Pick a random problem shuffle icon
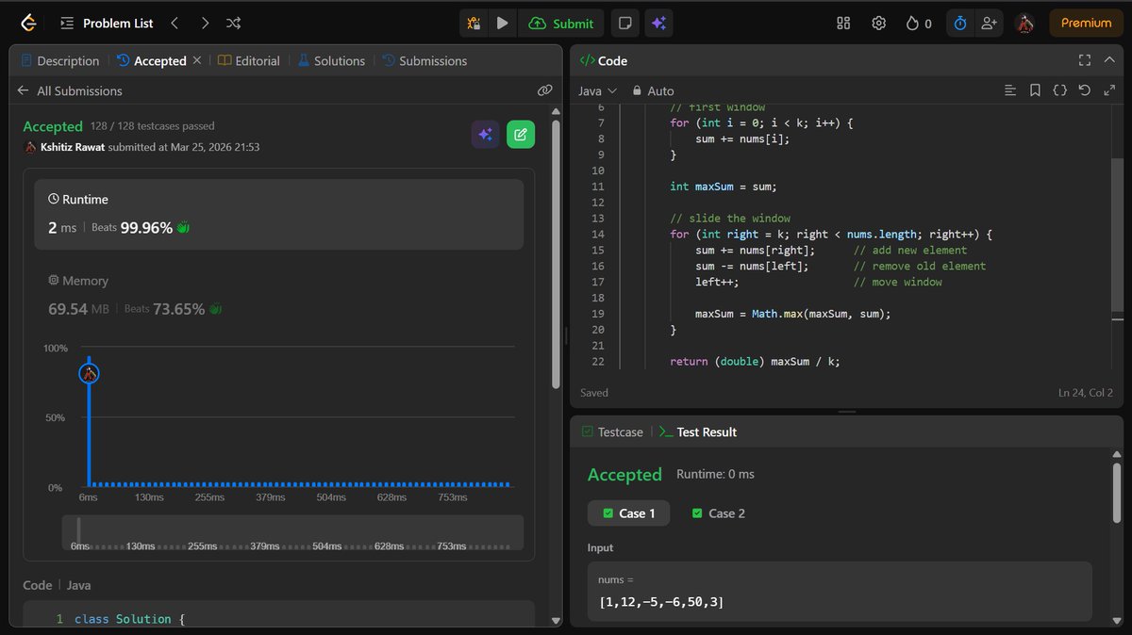 [x=234, y=23]
